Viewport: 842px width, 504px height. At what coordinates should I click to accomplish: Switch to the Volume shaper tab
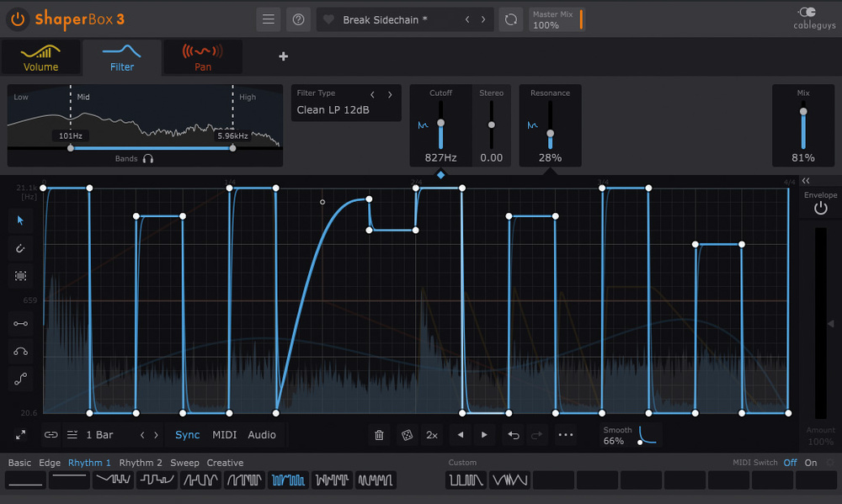click(x=40, y=57)
